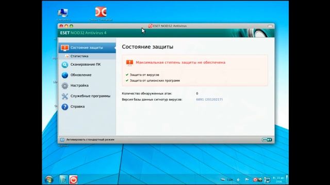Image resolution: width=330 pixels, height=185 pixels.
Task: Open Служебные программы tools icon
Action: point(65,96)
